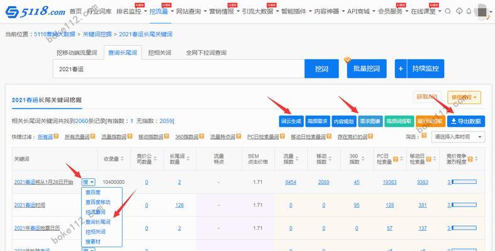Viewport: 495px width, 251px height.
Task: Sort by 流量指数 using its sort arrows
Action: click(x=297, y=159)
